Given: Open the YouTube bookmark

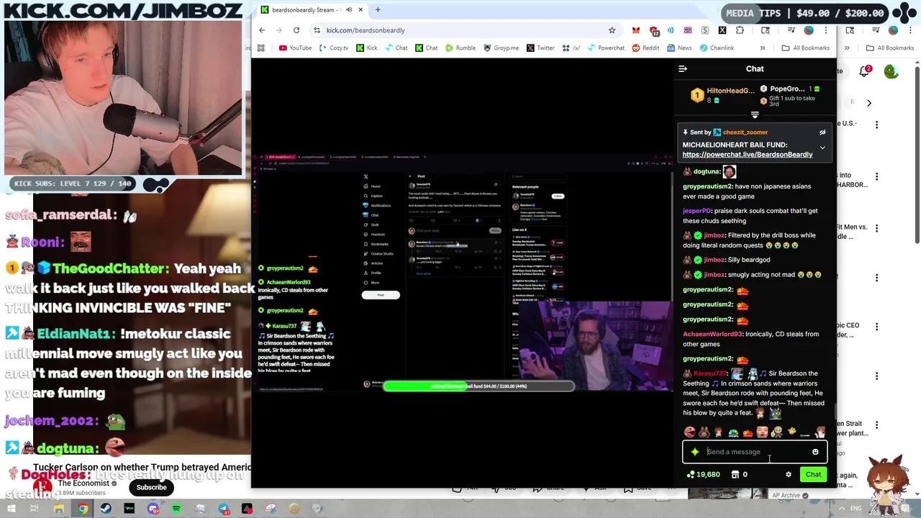Looking at the screenshot, I should 295,48.
